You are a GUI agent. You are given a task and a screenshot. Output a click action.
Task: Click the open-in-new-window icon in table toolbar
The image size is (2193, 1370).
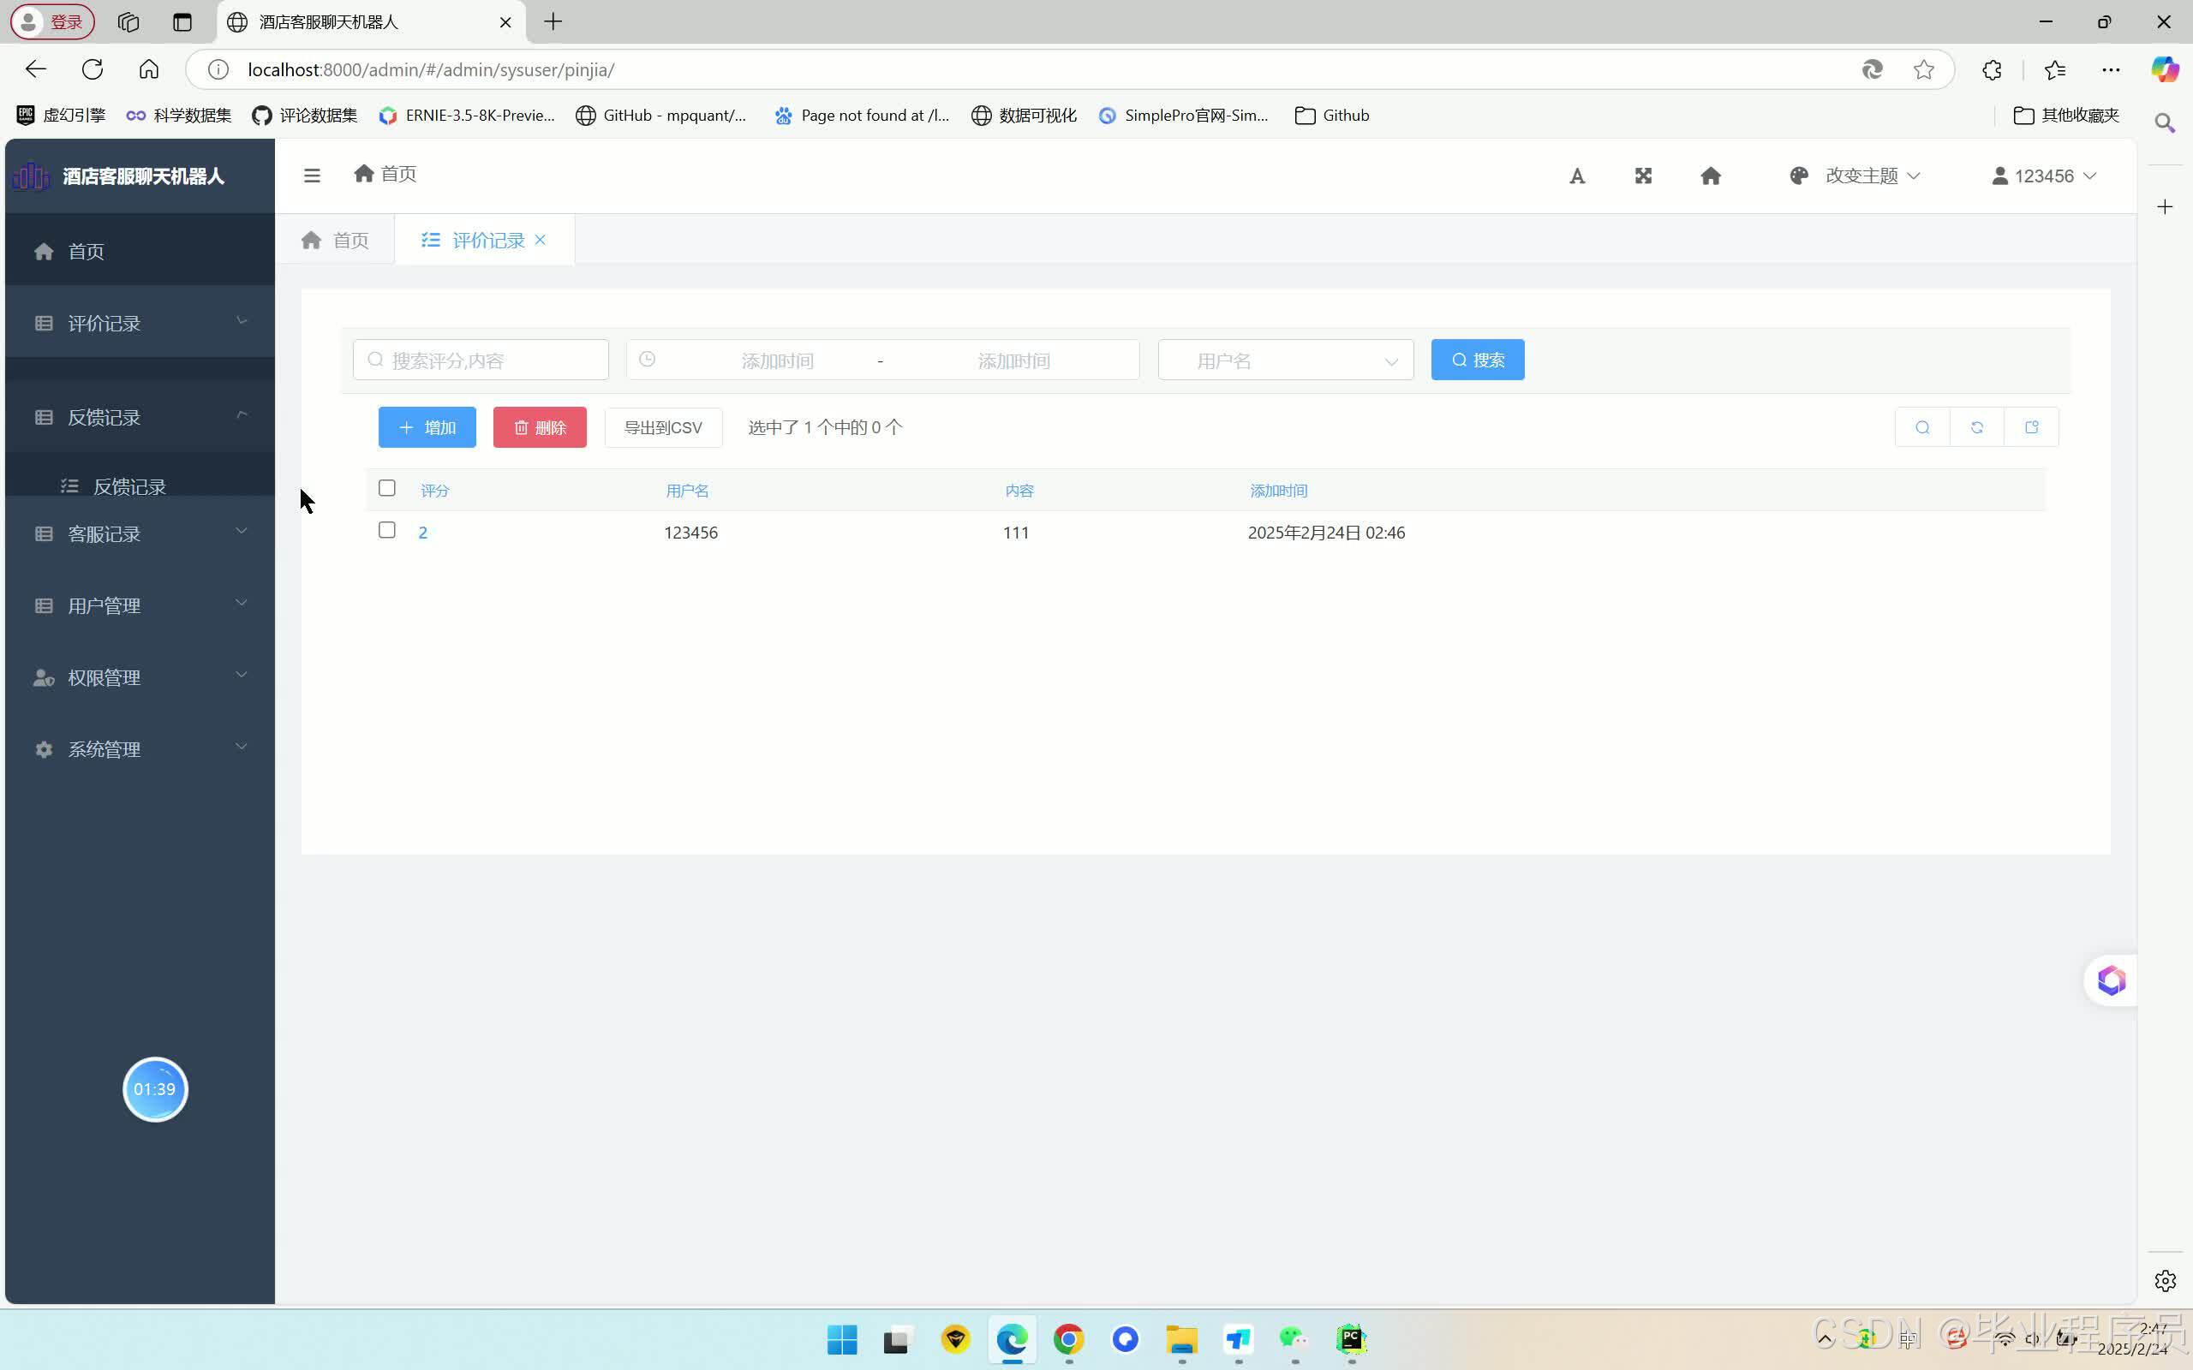coord(2031,427)
